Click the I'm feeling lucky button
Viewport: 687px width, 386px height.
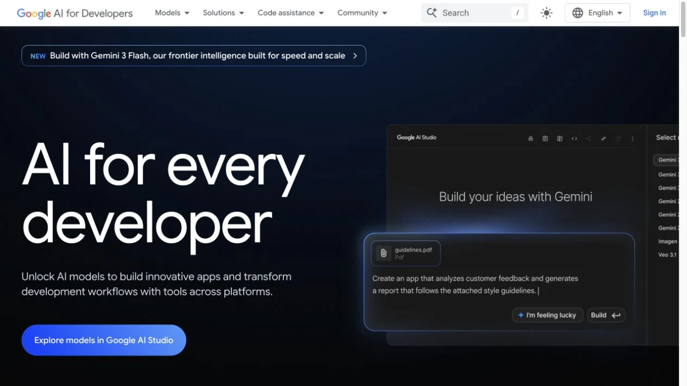pyautogui.click(x=547, y=315)
